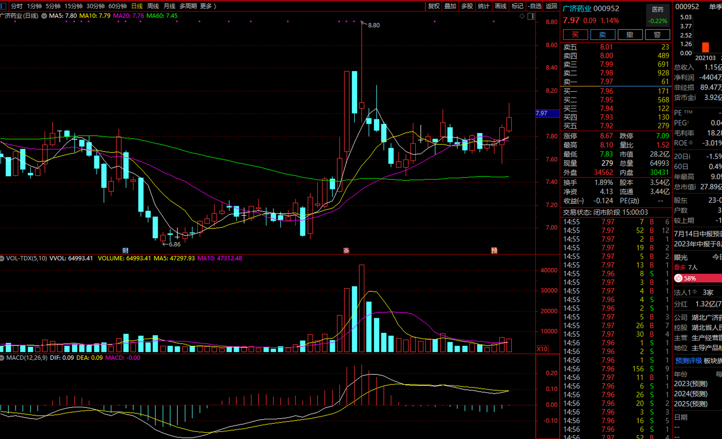This screenshot has height=439, width=722.
Task: Click the thumbs-up 58% bullish icon
Action: click(x=678, y=278)
